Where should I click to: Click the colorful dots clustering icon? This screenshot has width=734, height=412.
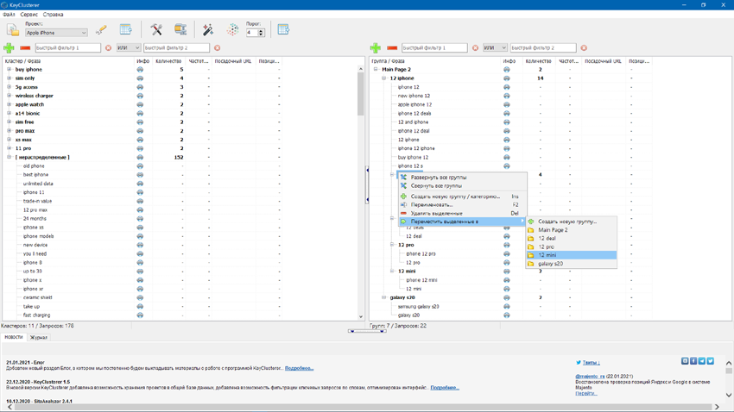point(232,29)
